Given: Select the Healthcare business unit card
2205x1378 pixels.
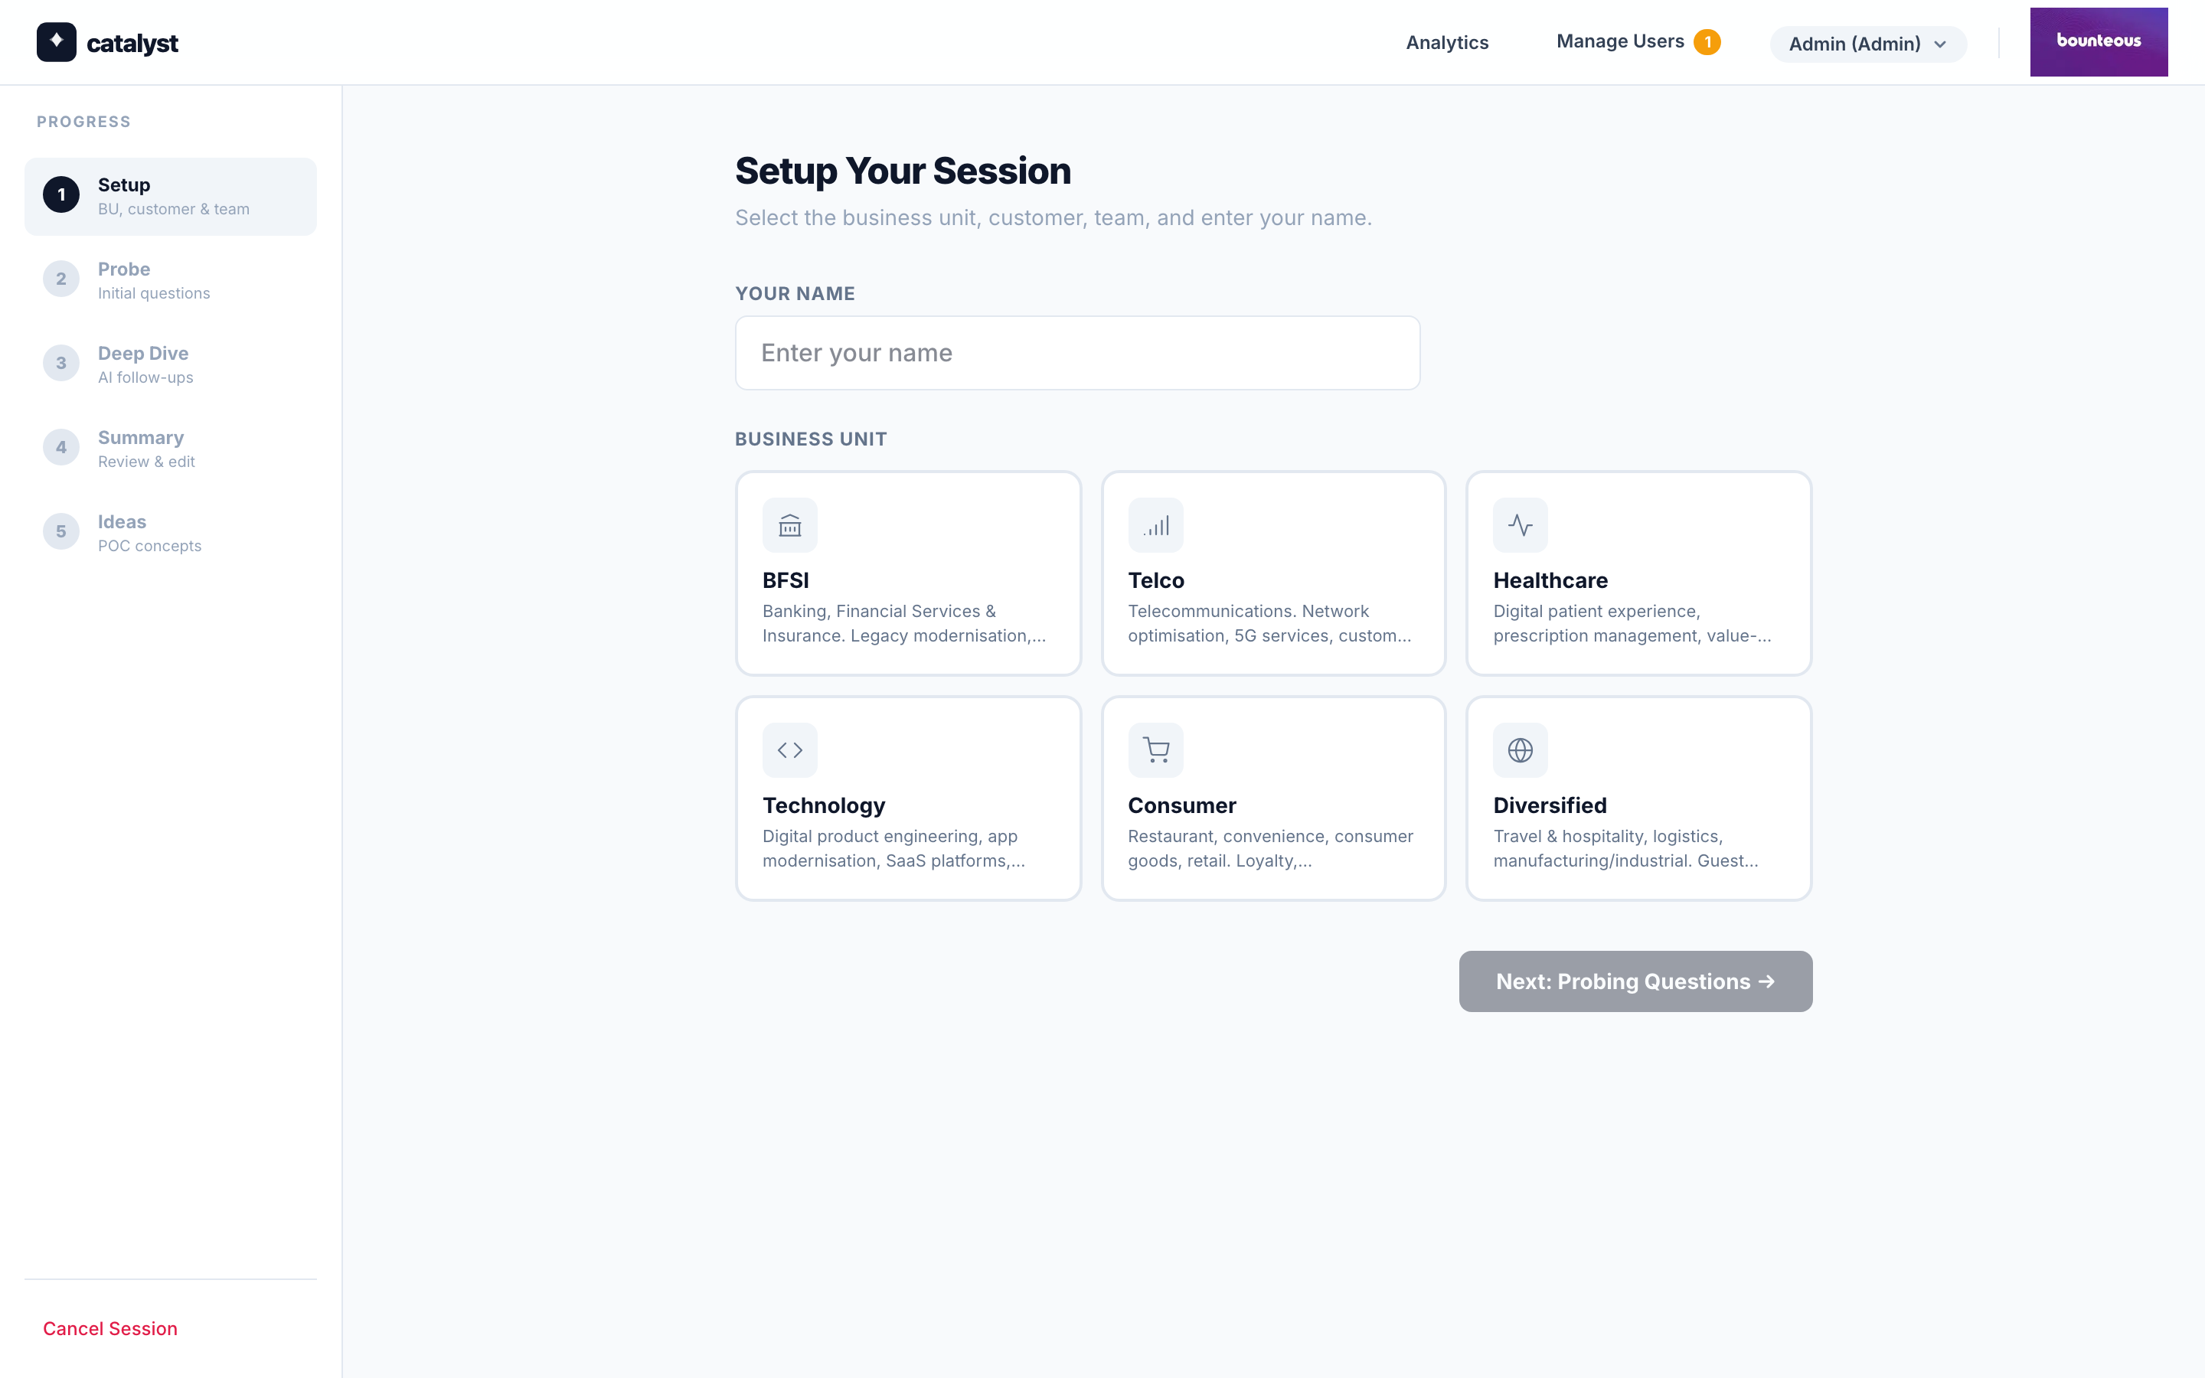Looking at the screenshot, I should pos(1638,573).
